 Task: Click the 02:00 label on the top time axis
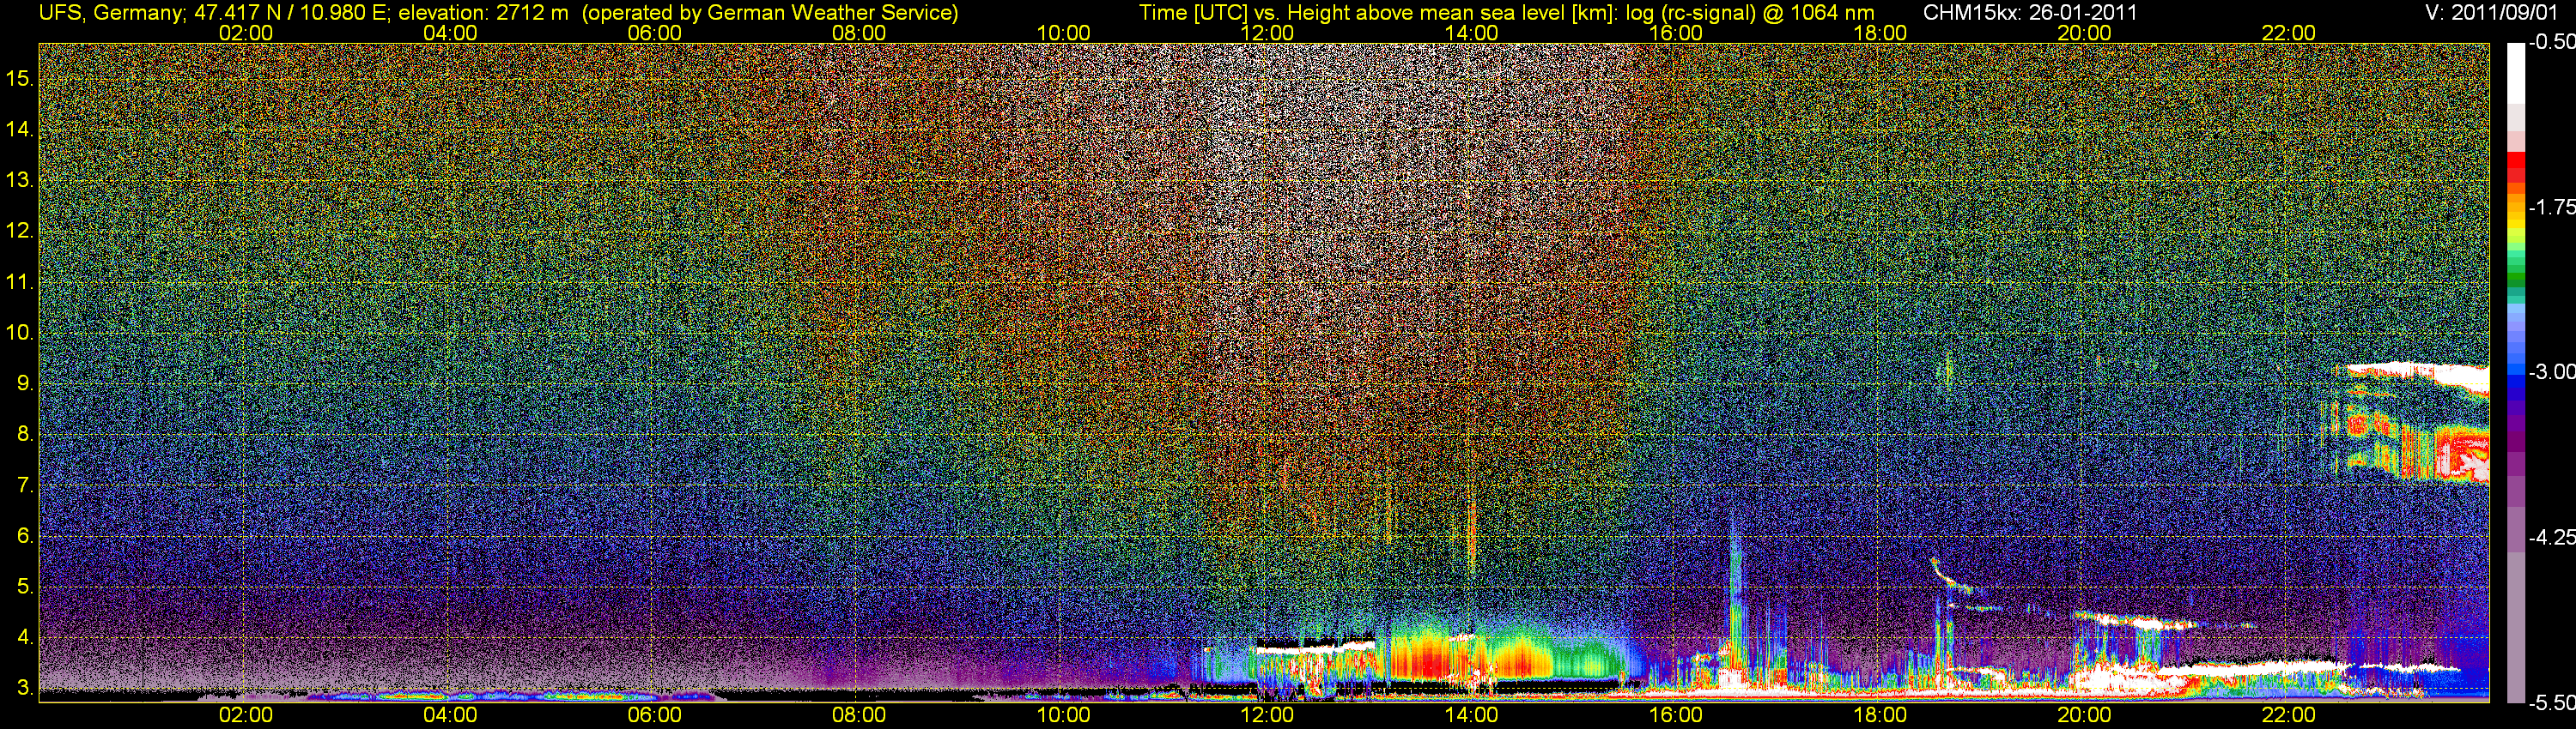pyautogui.click(x=246, y=33)
